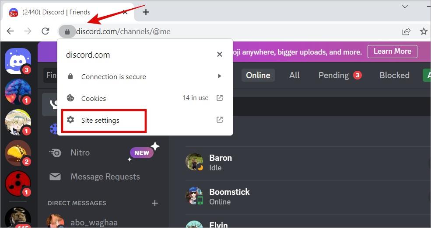
Task: Open Nitro in the sidebar
Action: point(103,152)
